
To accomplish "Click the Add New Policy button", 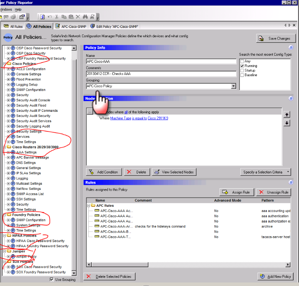I will pyautogui.click(x=276, y=276).
